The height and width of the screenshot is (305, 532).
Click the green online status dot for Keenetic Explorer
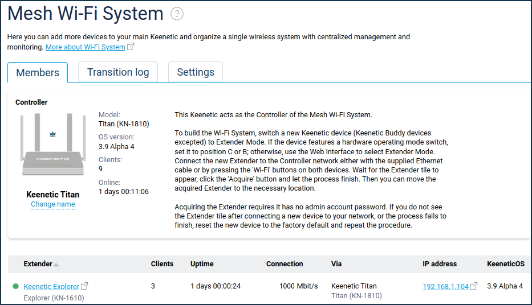pyautogui.click(x=15, y=286)
